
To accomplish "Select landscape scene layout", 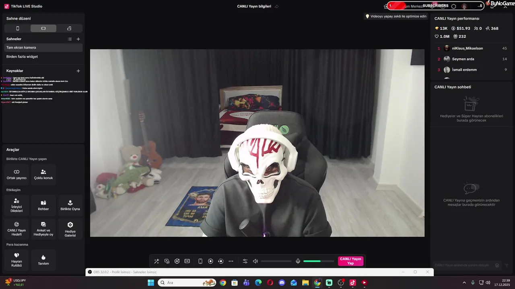I will 43,28.
